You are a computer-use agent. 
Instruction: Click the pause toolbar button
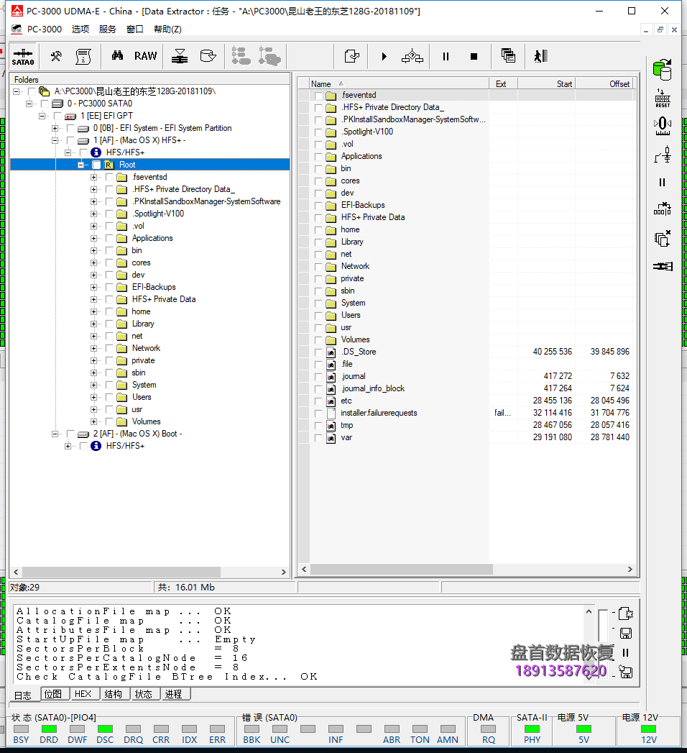click(x=446, y=57)
